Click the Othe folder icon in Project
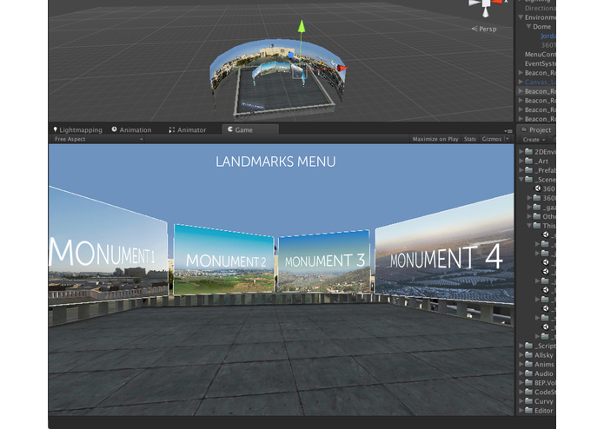The width and height of the screenshot is (604, 429). pos(537,216)
